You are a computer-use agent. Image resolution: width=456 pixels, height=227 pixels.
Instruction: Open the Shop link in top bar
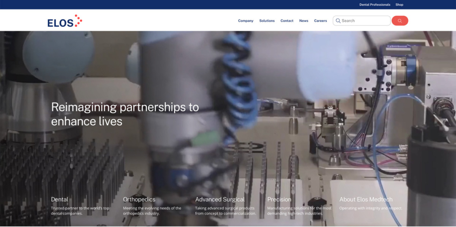point(399,4)
